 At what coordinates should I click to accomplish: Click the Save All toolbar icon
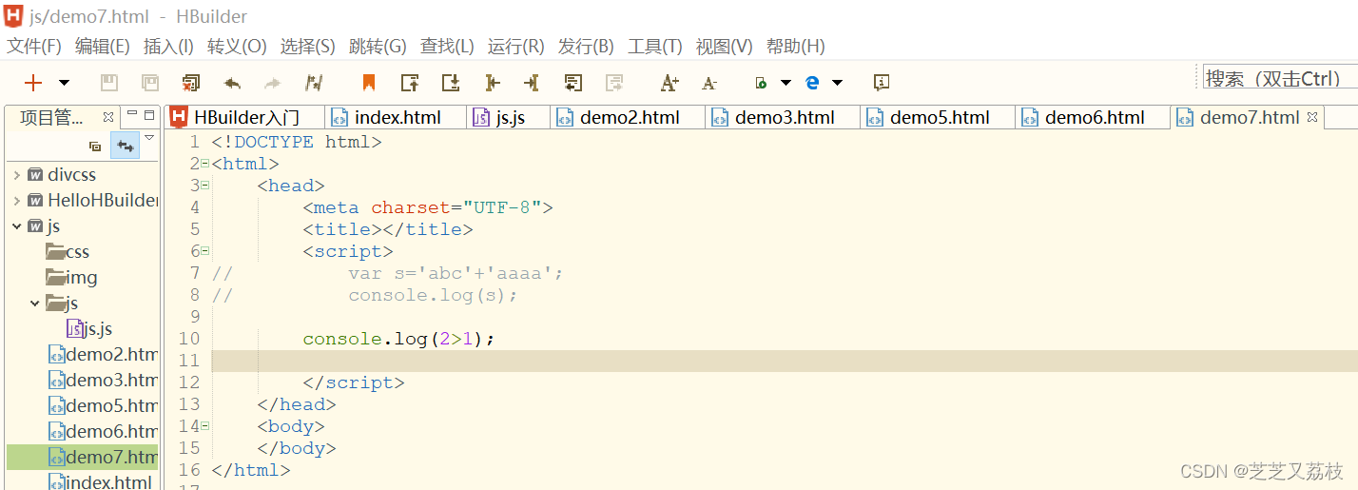(150, 83)
